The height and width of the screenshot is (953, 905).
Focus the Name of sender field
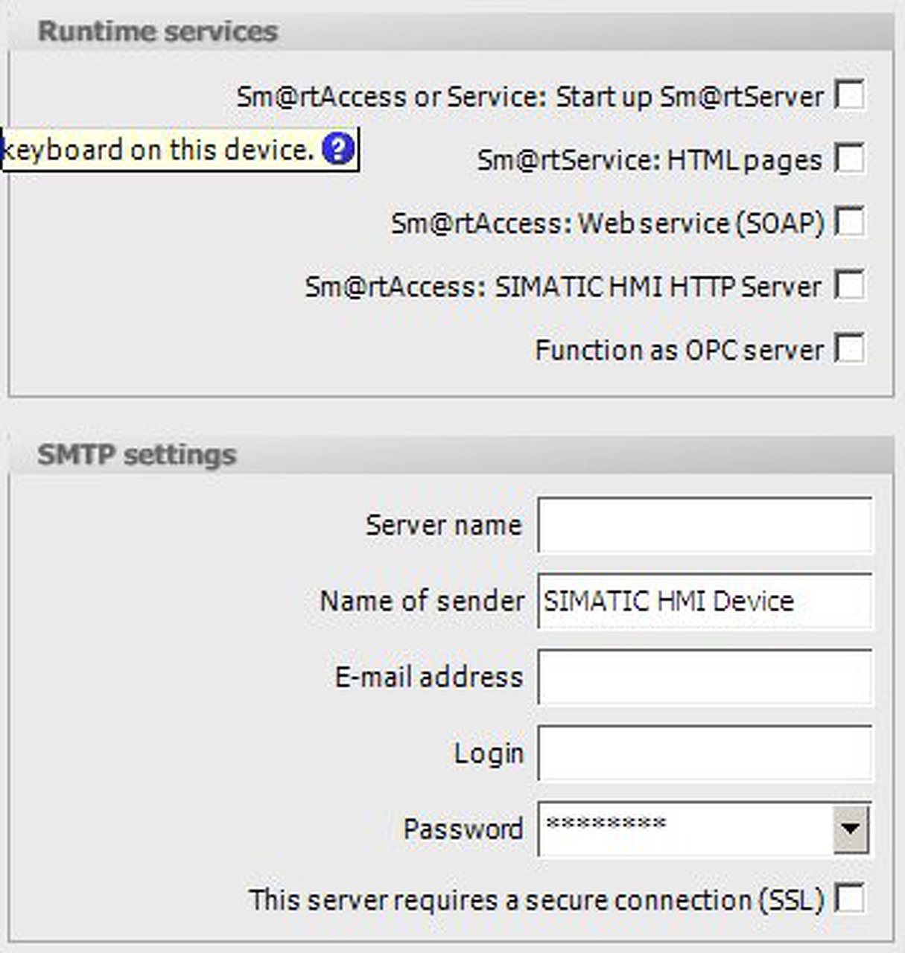coord(704,601)
